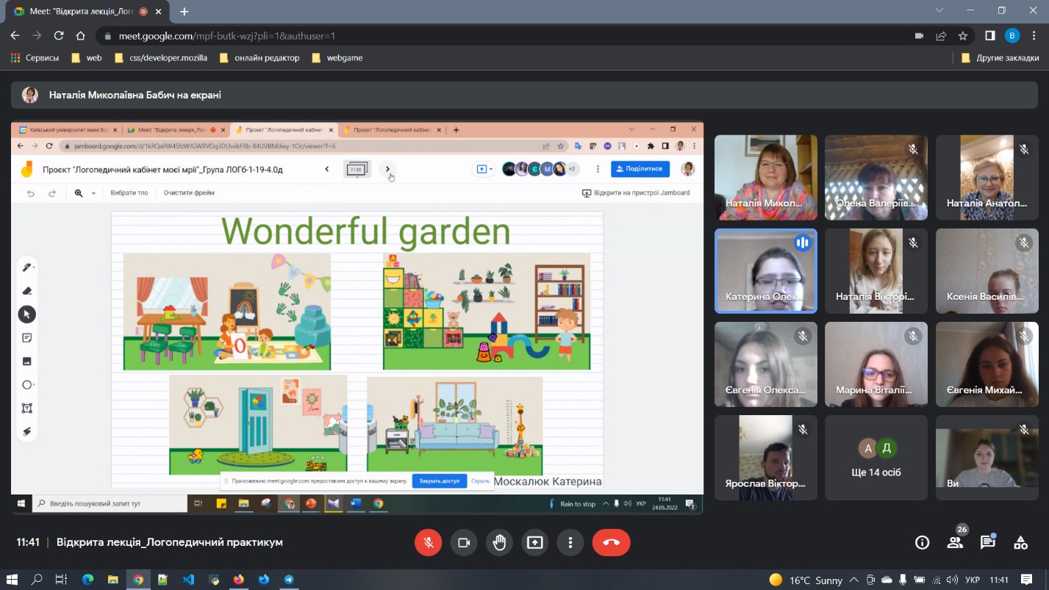Select Катерина Олек... video tile
The width and height of the screenshot is (1049, 590).
pyautogui.click(x=765, y=270)
